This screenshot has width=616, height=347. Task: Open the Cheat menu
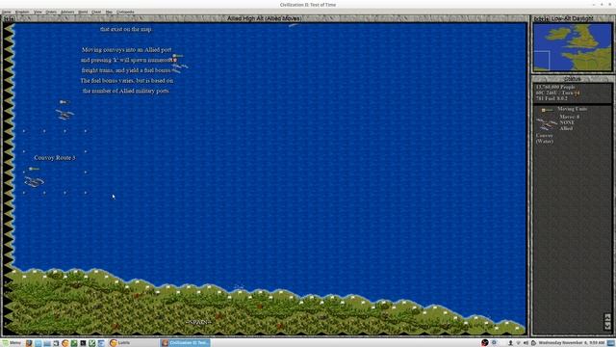coord(96,12)
